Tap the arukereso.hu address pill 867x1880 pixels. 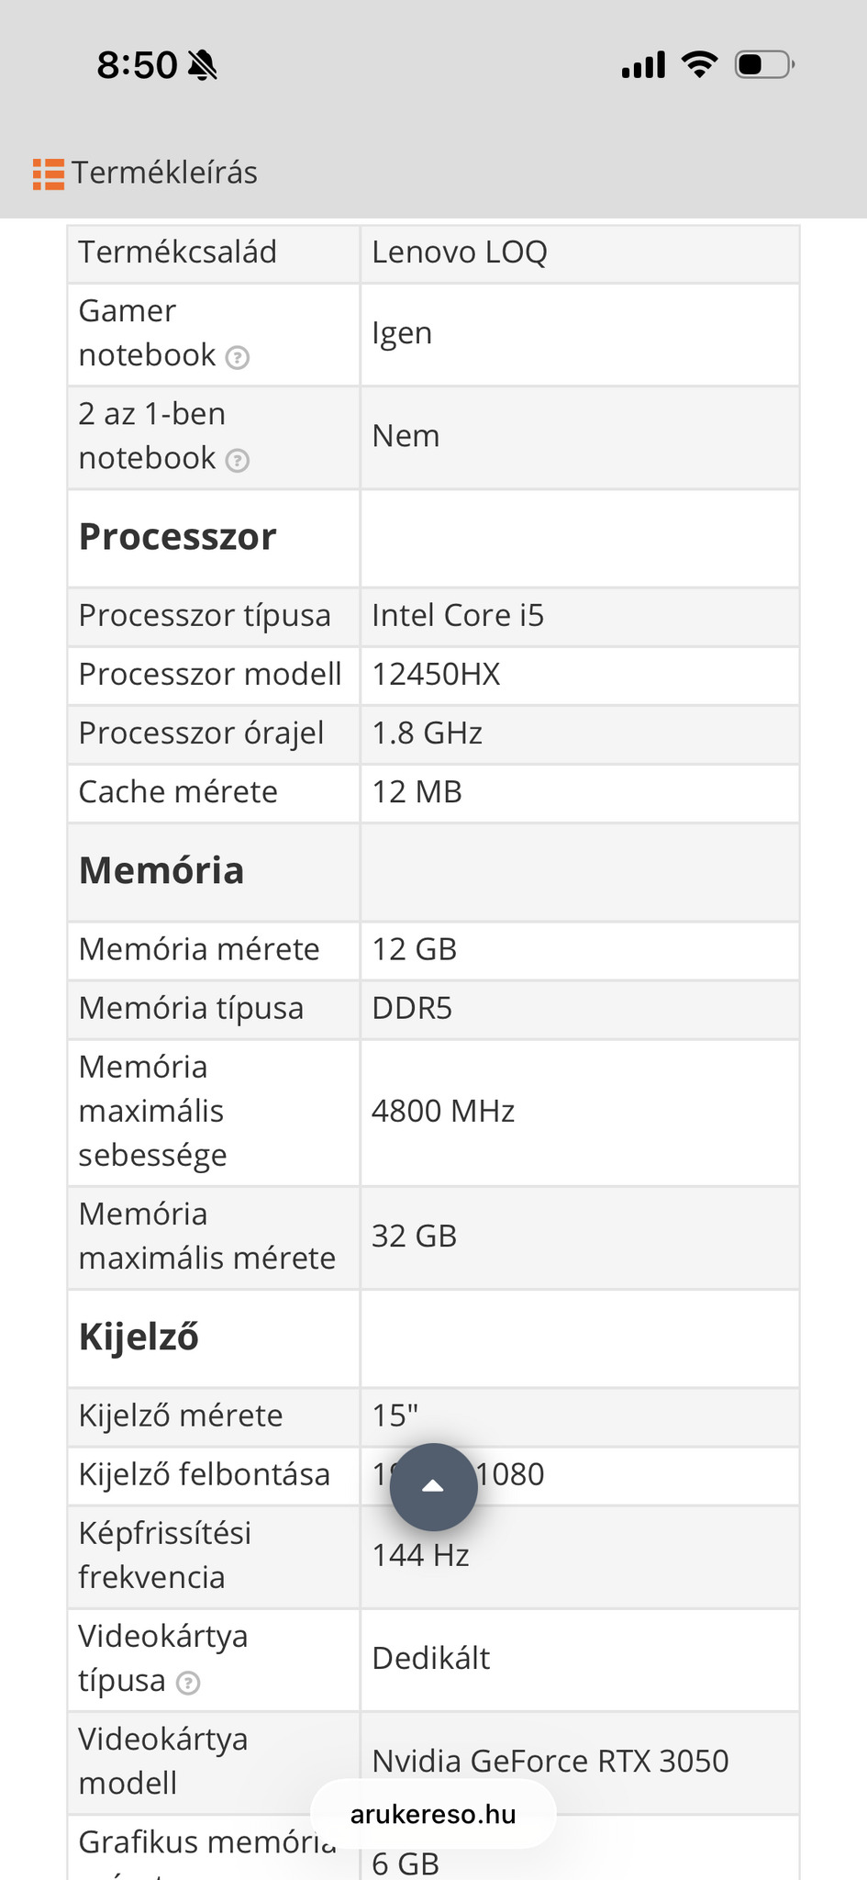pos(433,1814)
